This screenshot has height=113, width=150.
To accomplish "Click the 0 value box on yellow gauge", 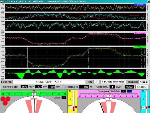I will [70, 107].
